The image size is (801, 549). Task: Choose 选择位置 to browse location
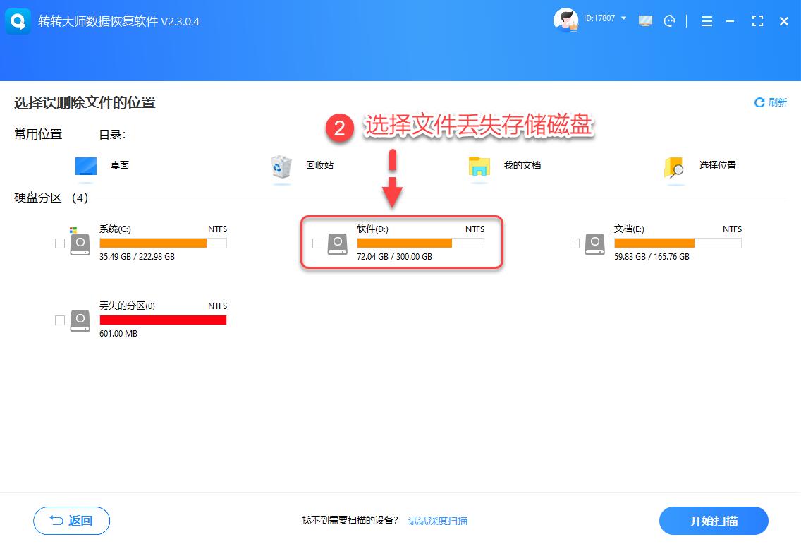[718, 165]
